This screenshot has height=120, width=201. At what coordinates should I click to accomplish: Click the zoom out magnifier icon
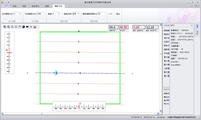(x=8, y=27)
